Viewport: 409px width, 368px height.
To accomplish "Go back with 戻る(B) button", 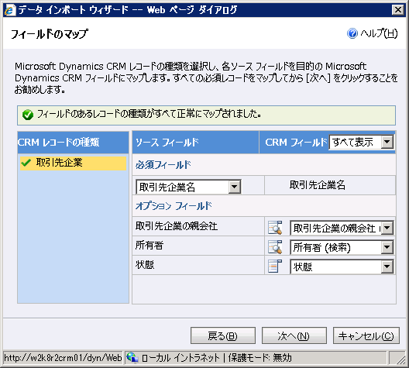I will click(223, 335).
